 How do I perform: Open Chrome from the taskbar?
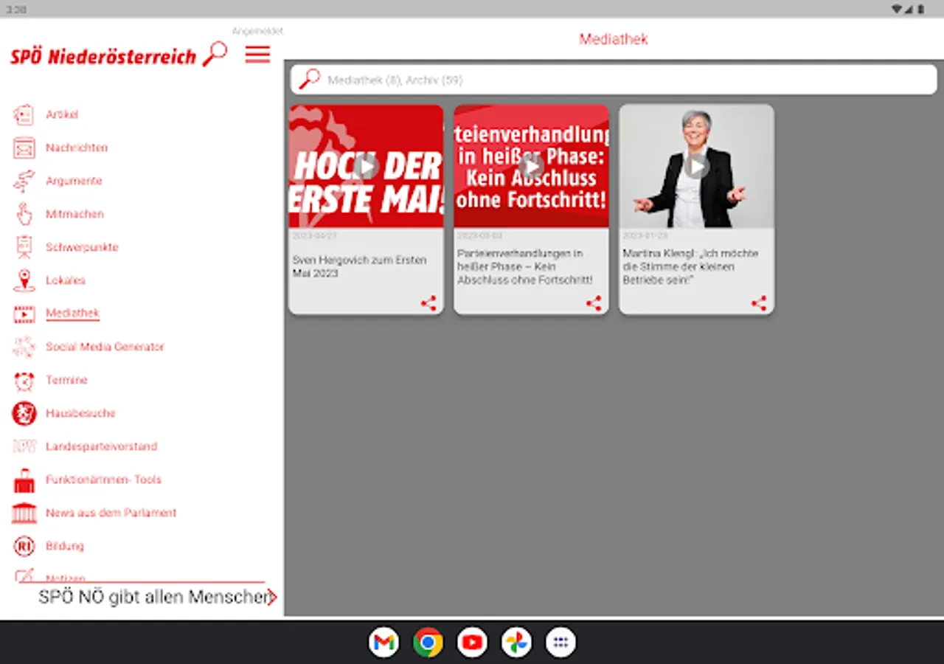[x=428, y=642]
